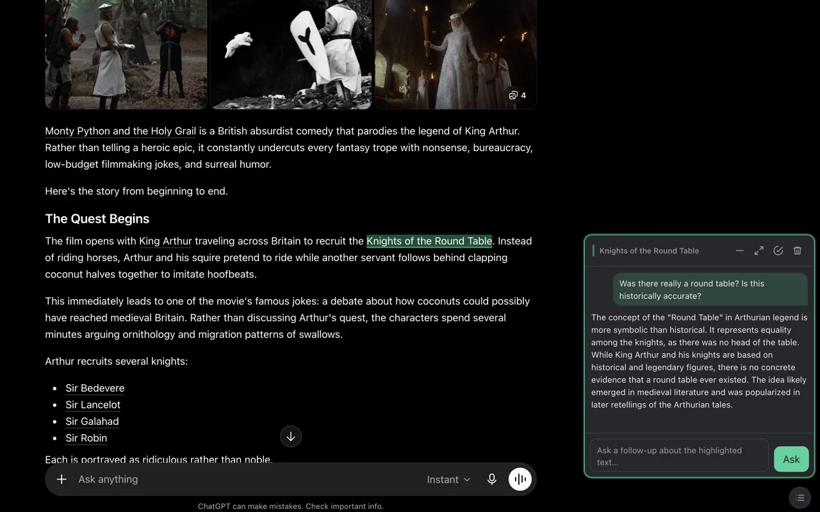Start dictation with the microphone icon
Image resolution: width=820 pixels, height=512 pixels.
point(492,479)
